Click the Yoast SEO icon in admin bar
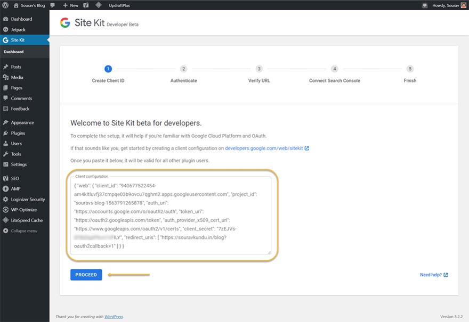469x322 pixels. coord(86,5)
